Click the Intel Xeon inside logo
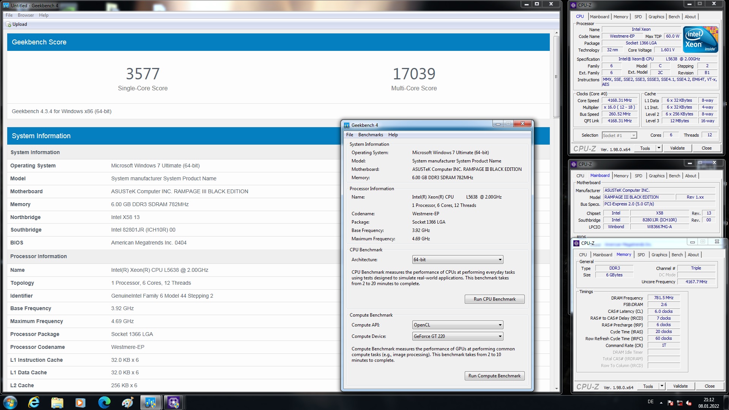Viewport: 729px width, 410px height. pos(701,39)
